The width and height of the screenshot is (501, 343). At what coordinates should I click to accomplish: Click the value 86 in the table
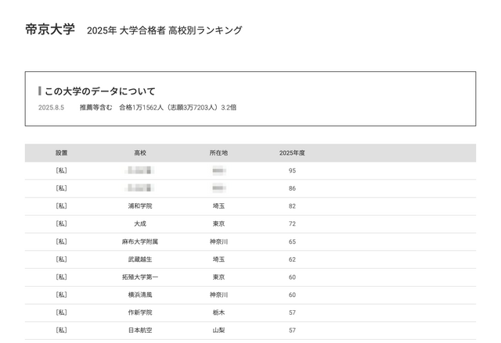[292, 188]
